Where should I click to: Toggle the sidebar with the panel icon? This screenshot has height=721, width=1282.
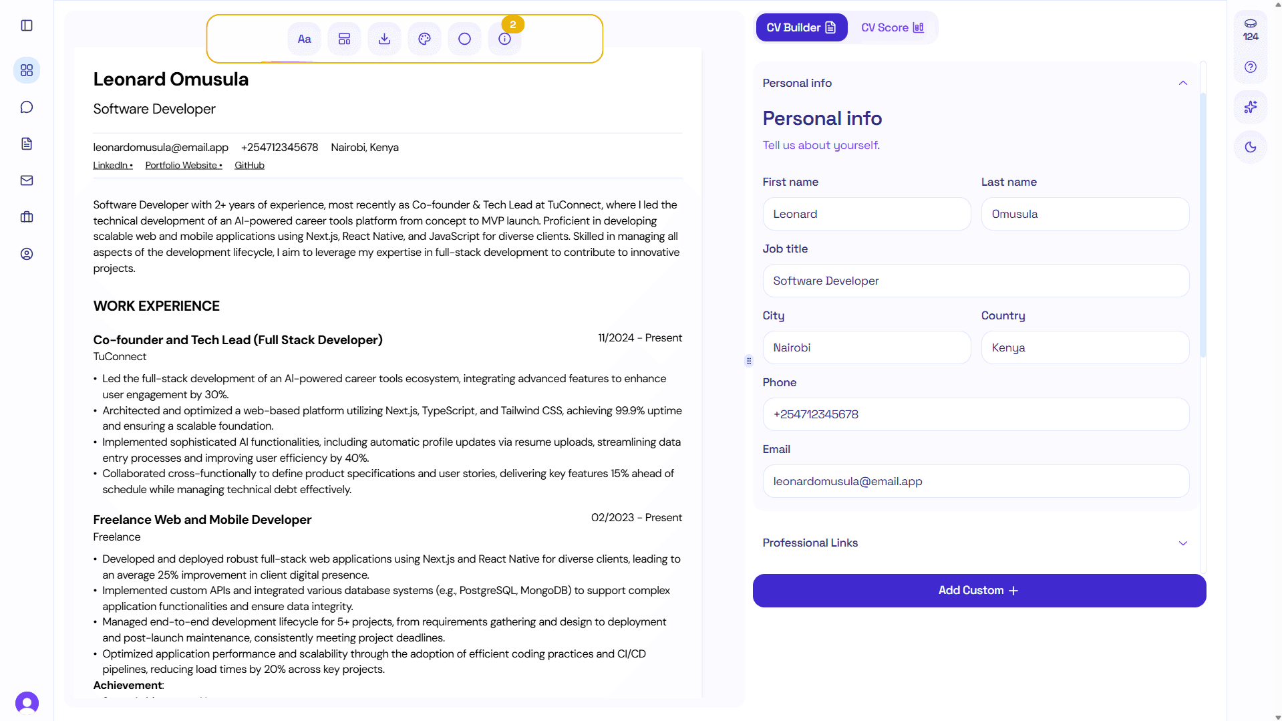coord(26,25)
